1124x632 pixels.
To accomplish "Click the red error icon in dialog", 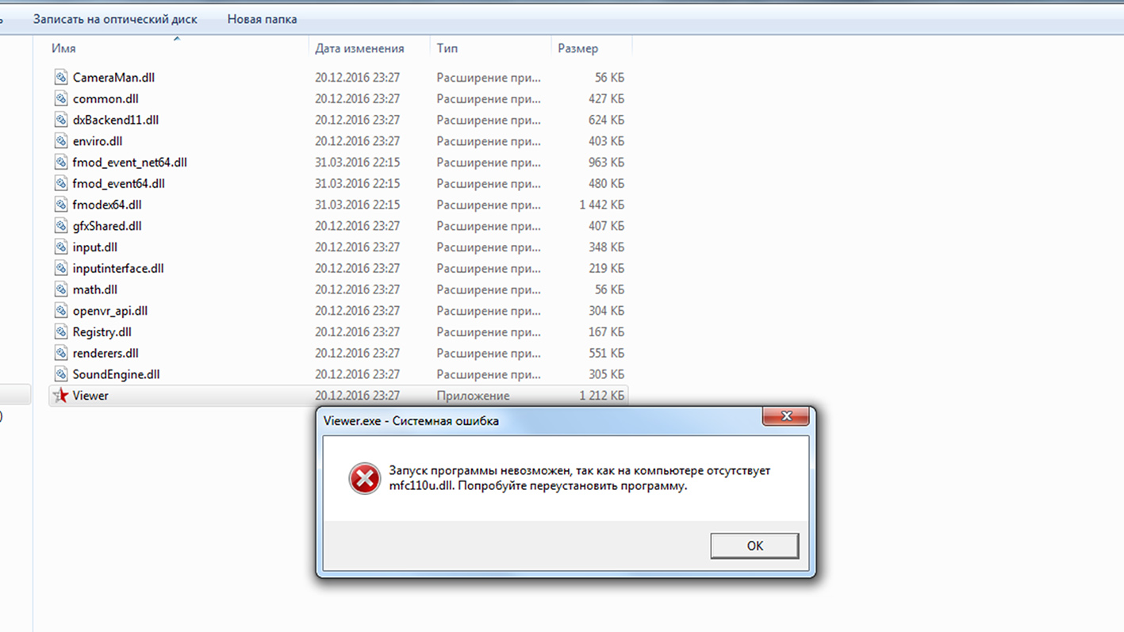I will tap(365, 478).
